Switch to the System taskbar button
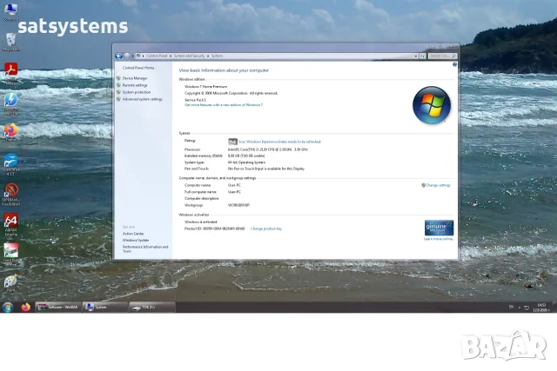 pos(104,308)
